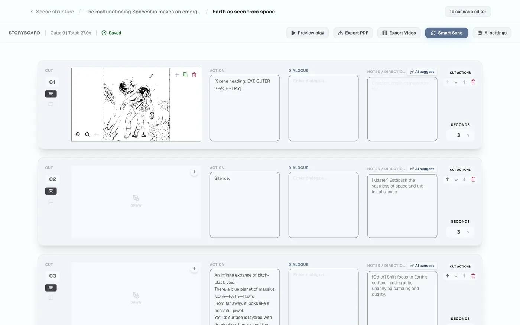Go back to Scene structure

point(52,12)
